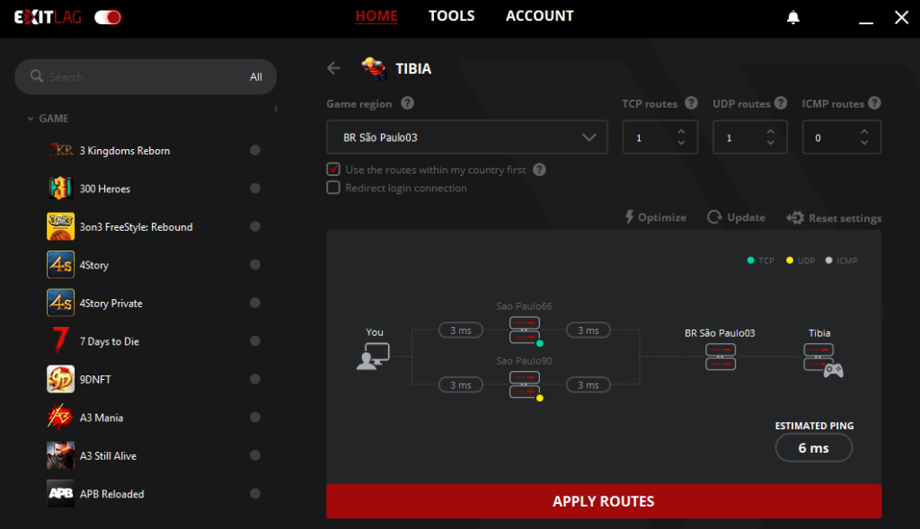This screenshot has width=920, height=529.
Task: Open the notifications bell
Action: (x=793, y=17)
